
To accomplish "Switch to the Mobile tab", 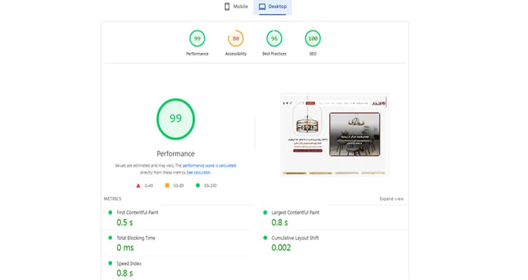I will point(236,7).
